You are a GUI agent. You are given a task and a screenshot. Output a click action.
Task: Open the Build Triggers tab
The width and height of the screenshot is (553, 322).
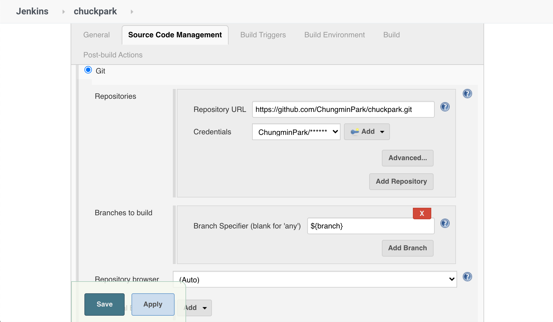point(263,35)
